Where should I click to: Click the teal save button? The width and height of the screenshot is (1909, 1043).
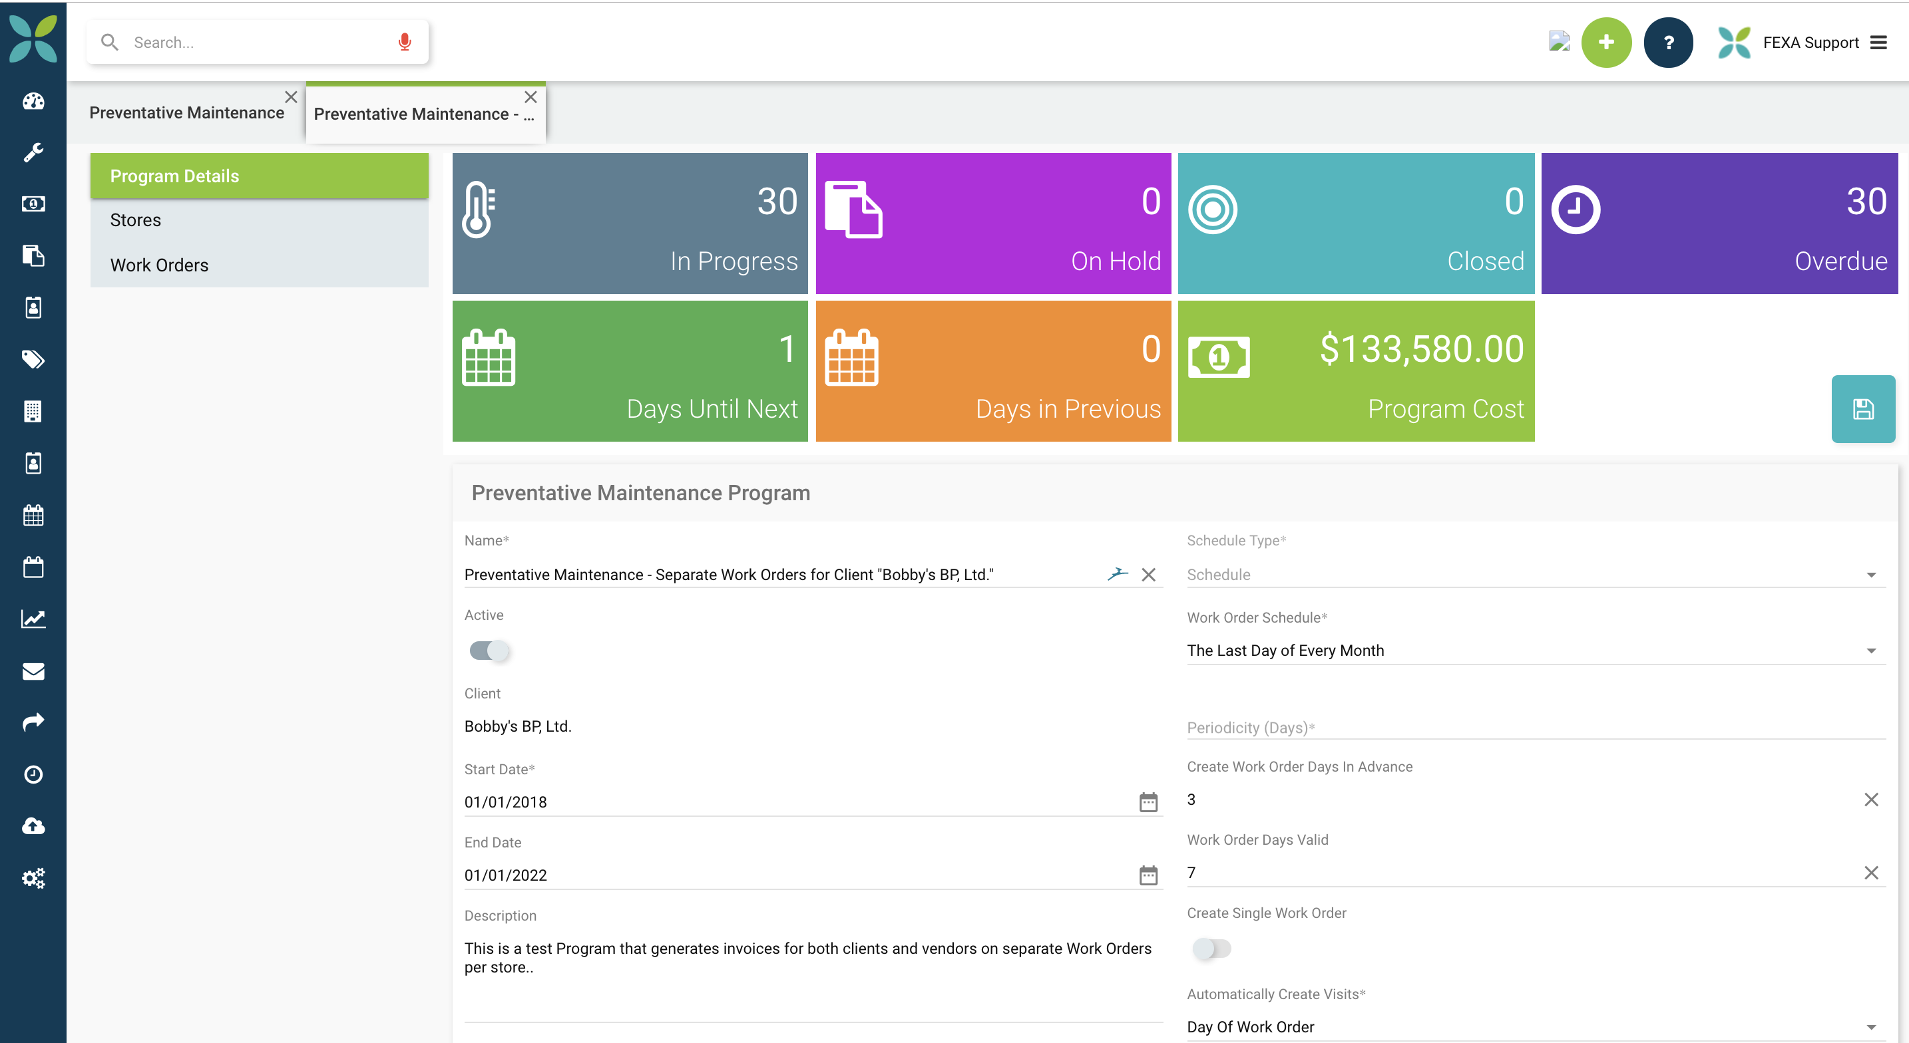click(x=1862, y=408)
